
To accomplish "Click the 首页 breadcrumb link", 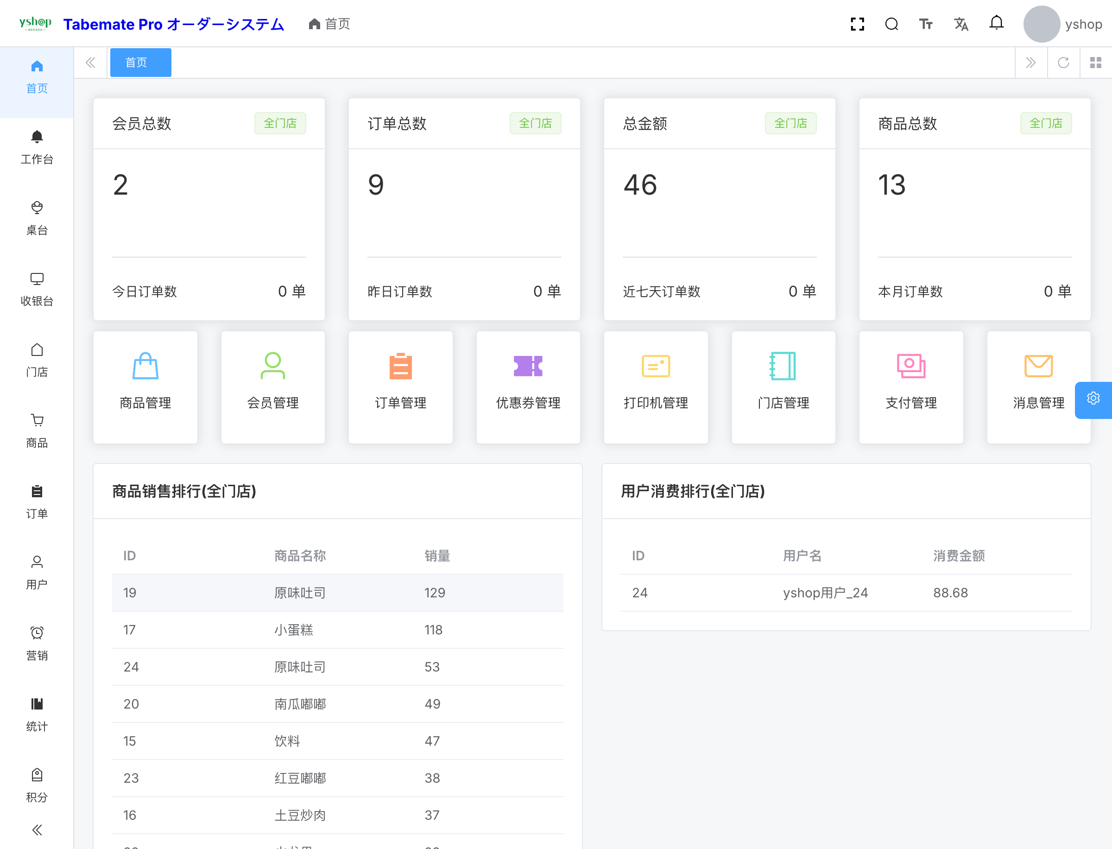I will click(x=330, y=24).
